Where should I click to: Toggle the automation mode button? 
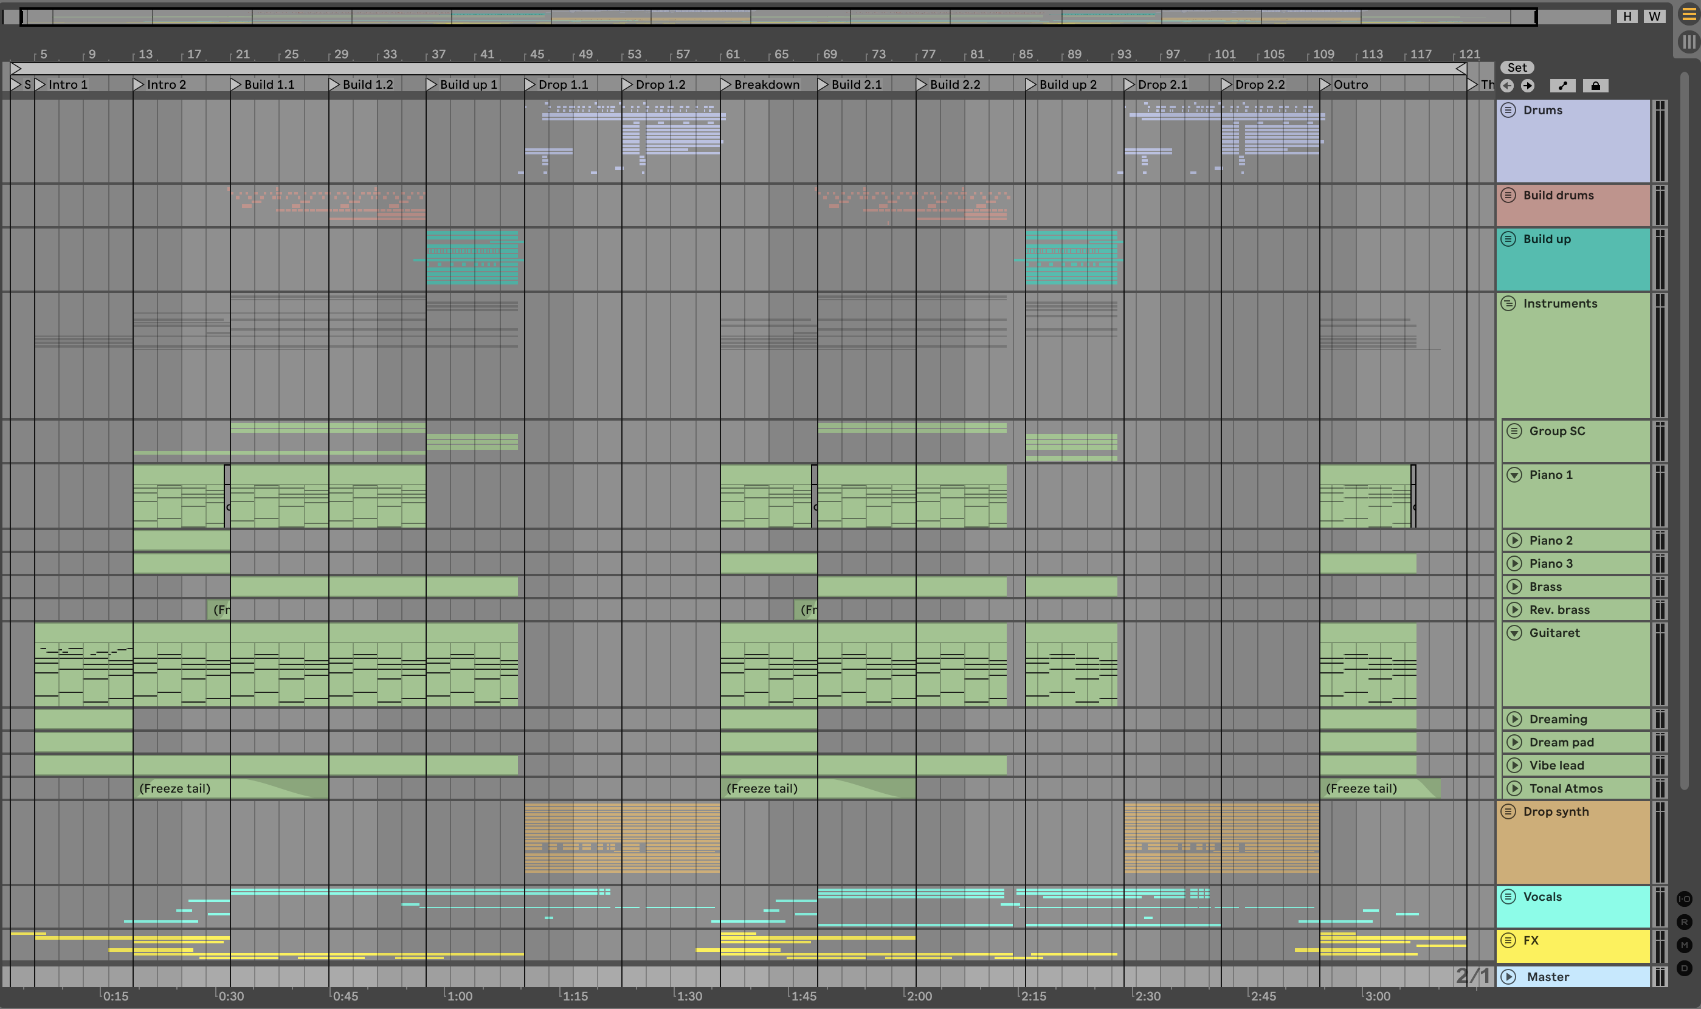(x=1562, y=86)
